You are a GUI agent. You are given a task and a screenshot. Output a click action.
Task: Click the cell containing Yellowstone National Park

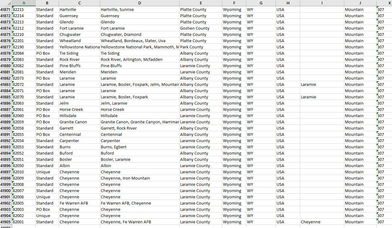coord(79,47)
